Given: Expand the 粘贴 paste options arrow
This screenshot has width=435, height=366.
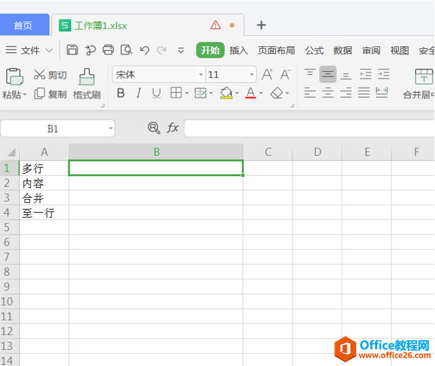Looking at the screenshot, I should [x=25, y=95].
